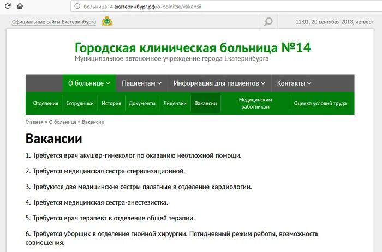The height and width of the screenshot is (252, 382).
Task: Click О больнице breadcrumb link
Action: click(x=63, y=122)
